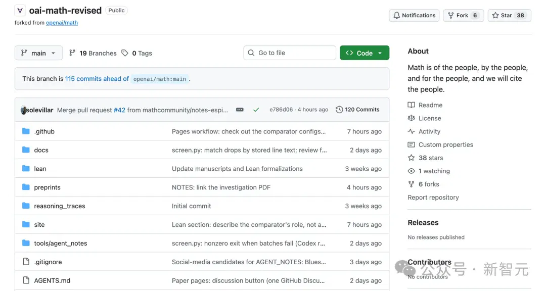This screenshot has width=546, height=291.
Task: Click the preprints folder icon
Action: click(26, 187)
